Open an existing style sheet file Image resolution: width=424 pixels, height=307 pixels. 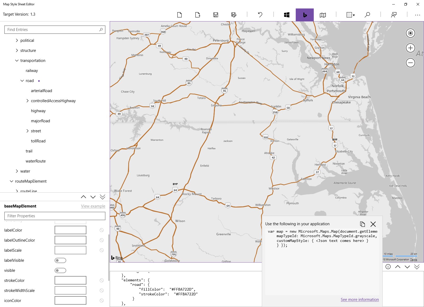click(x=198, y=15)
